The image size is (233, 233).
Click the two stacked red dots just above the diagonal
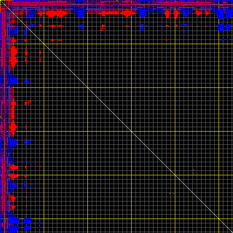194,171
